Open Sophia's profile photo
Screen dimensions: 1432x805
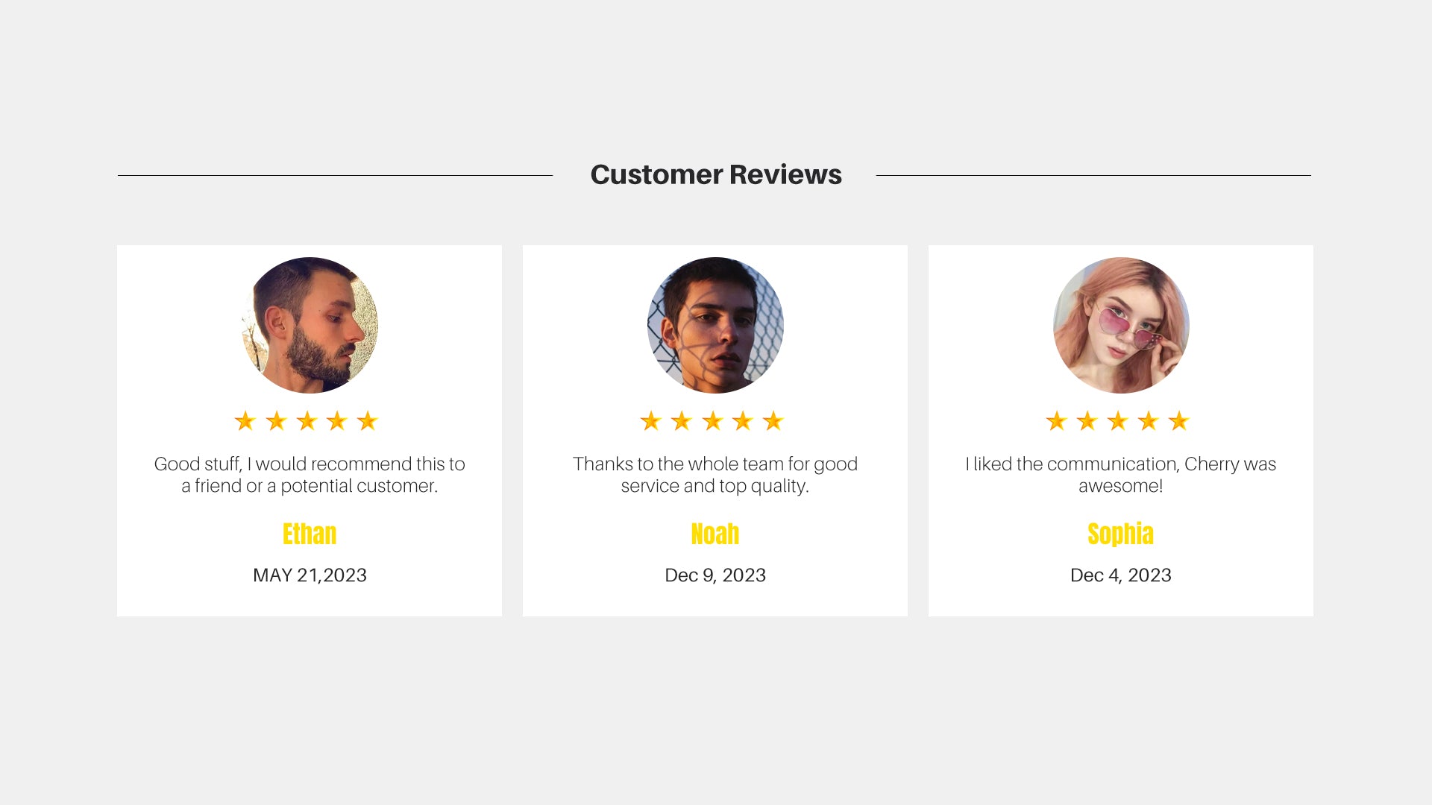tap(1121, 326)
